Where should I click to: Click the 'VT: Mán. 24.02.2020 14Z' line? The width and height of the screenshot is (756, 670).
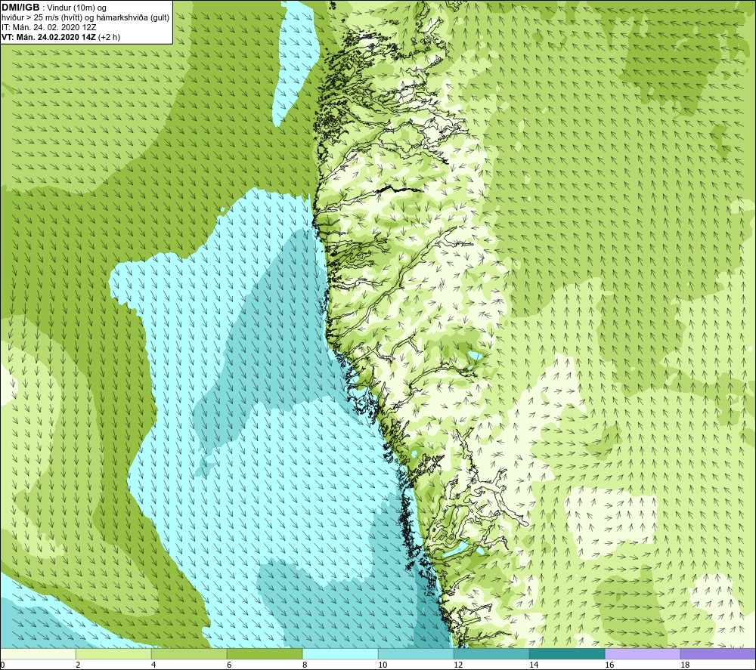point(48,37)
